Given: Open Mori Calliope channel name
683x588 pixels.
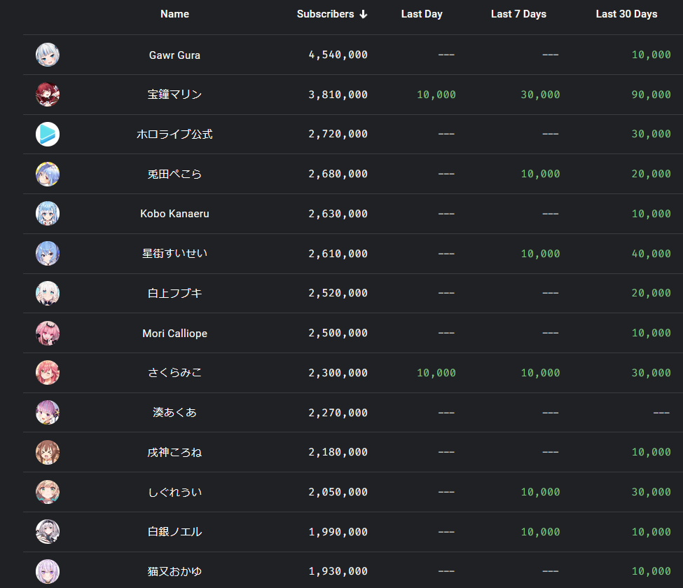Looking at the screenshot, I should 174,334.
